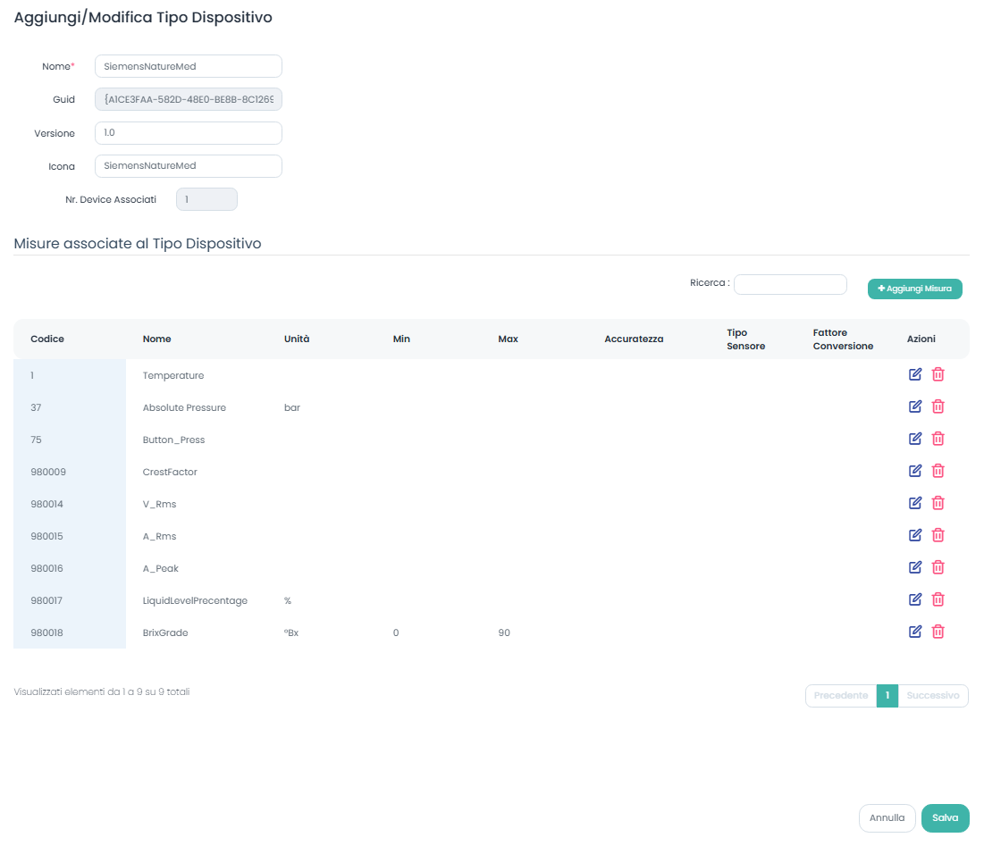Go to Successivo page

(932, 695)
